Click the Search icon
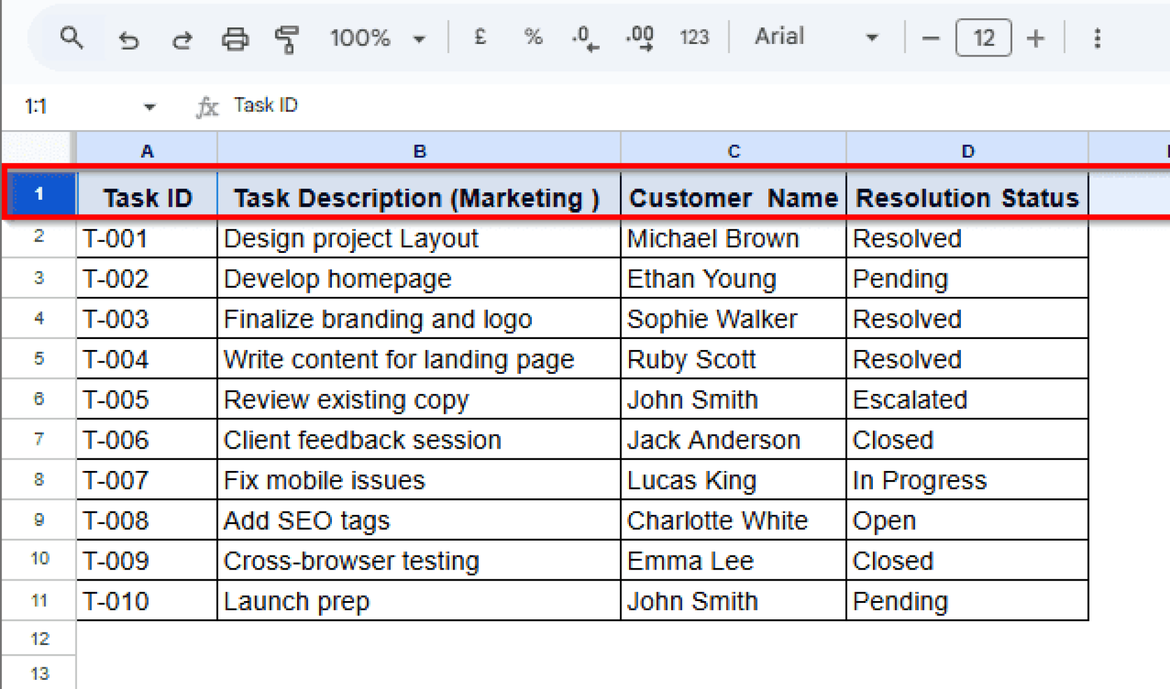The height and width of the screenshot is (689, 1170). click(72, 38)
